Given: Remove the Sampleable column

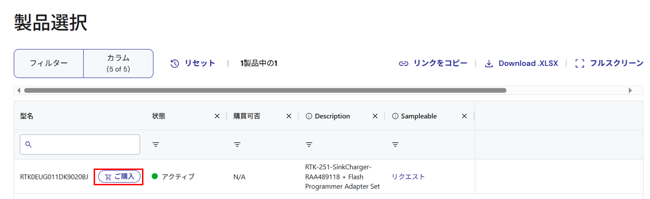Looking at the screenshot, I should [x=464, y=116].
